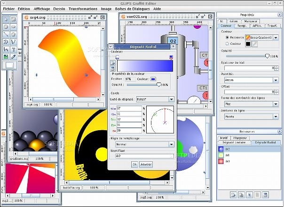Click the new resource icon in Ressources panel
Screen dimensions: 284x207
(233, 195)
